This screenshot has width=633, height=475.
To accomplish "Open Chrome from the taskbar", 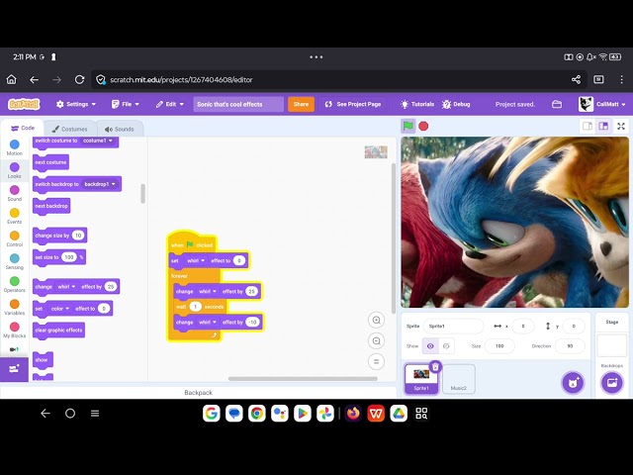I will pyautogui.click(x=257, y=414).
